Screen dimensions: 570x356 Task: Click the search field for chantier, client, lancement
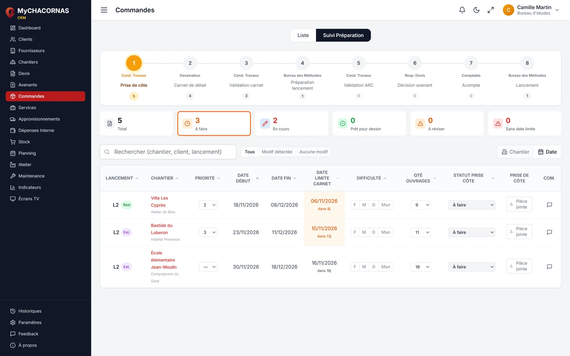(x=168, y=152)
